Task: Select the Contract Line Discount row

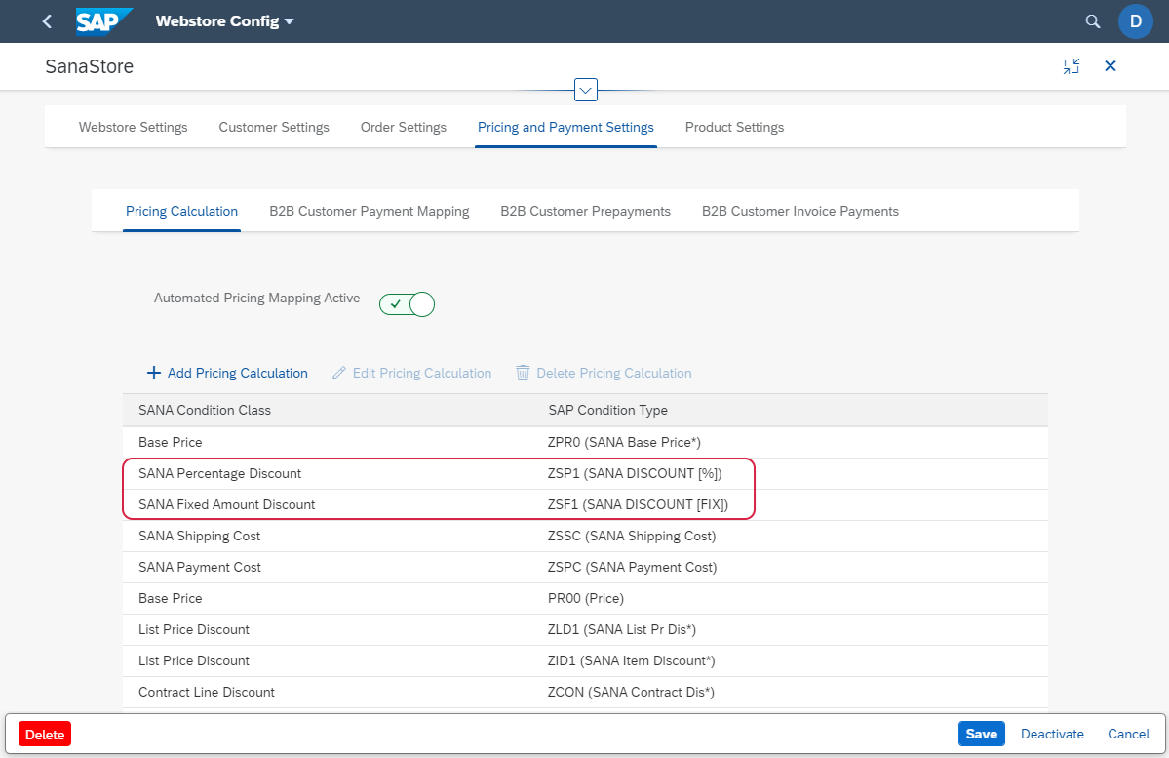Action: [x=585, y=693]
